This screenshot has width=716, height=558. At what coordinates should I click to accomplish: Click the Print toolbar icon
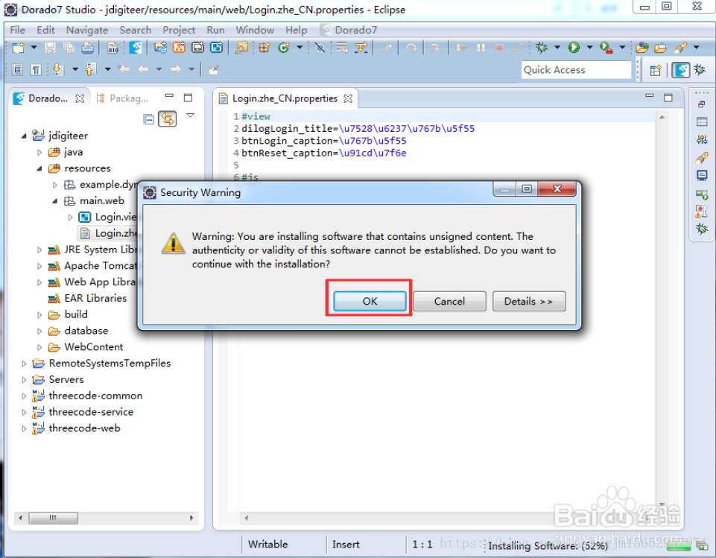[x=88, y=48]
